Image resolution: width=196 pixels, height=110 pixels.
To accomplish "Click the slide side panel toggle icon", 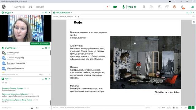I will point(194,22).
